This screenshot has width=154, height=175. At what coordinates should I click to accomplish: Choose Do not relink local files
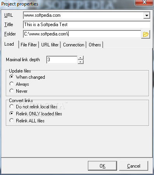(x=33, y=107)
